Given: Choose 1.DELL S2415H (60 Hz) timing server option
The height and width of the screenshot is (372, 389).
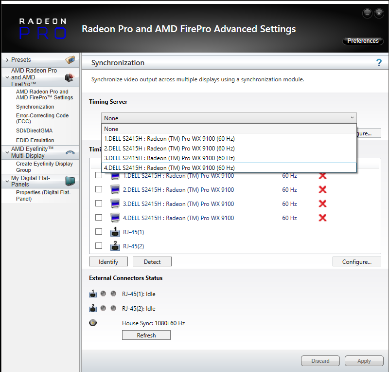Looking at the screenshot, I should pyautogui.click(x=229, y=138).
